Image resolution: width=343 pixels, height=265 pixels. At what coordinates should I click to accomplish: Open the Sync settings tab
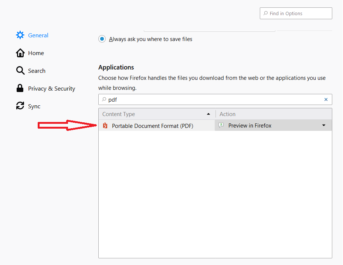[28, 106]
